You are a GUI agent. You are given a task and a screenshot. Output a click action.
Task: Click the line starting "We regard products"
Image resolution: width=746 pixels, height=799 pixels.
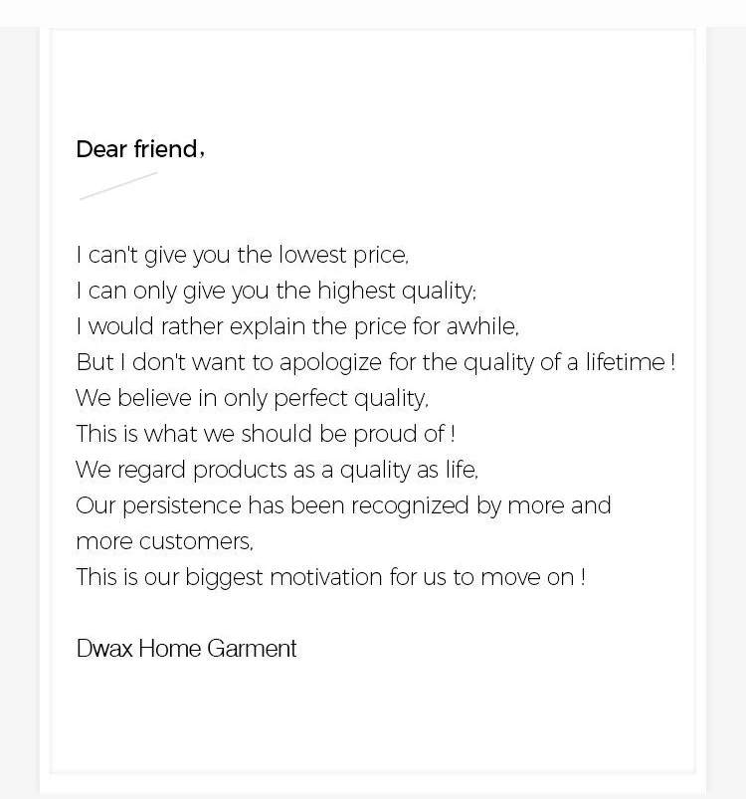pyautogui.click(x=277, y=470)
